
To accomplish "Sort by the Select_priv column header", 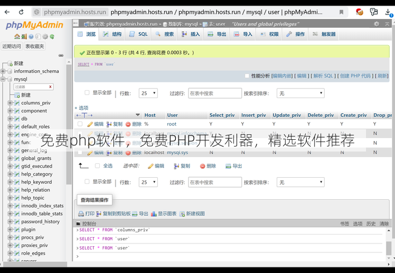I will click(x=222, y=115).
